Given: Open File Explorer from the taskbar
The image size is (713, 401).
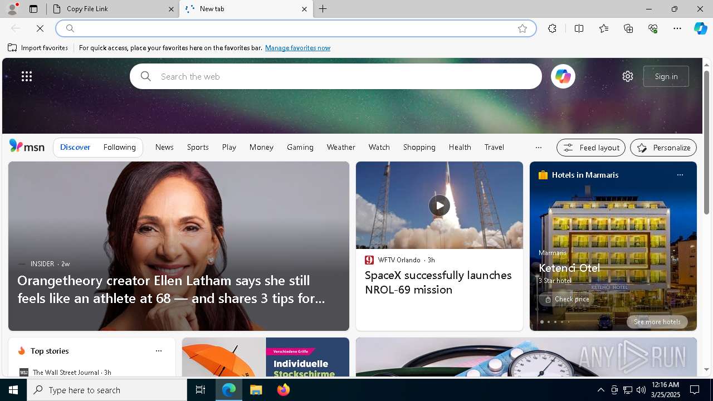Looking at the screenshot, I should click(256, 390).
